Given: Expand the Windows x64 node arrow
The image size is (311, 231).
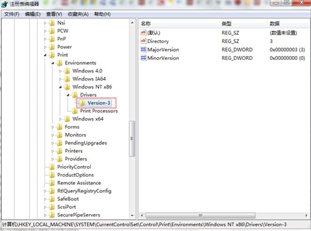Looking at the screenshot, I should click(x=61, y=119).
